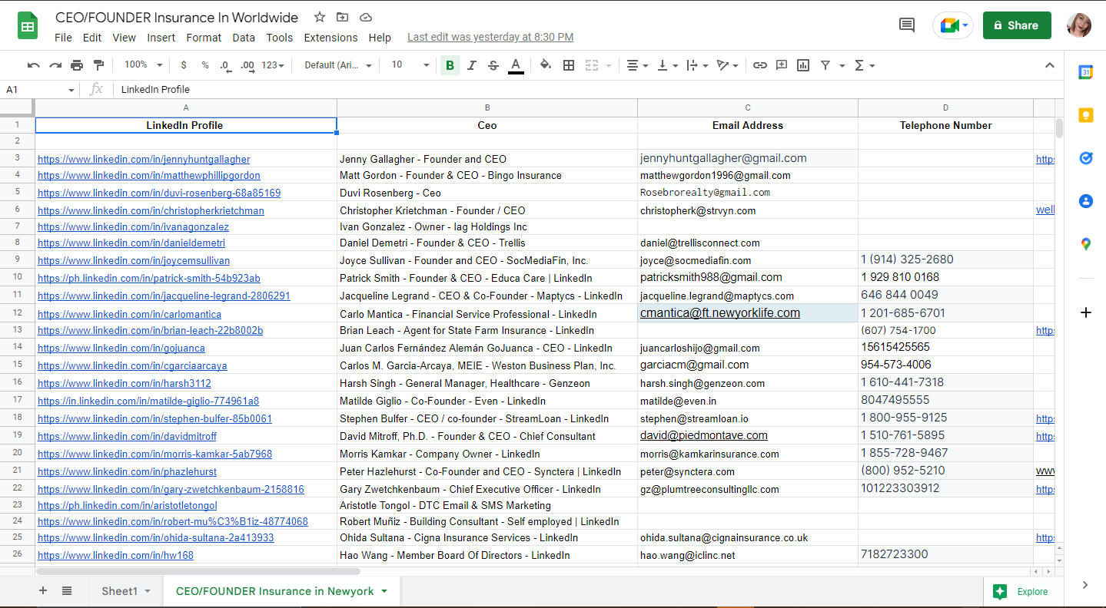Open Calendar side panel icon
This screenshot has height=608, width=1106.
click(x=1086, y=72)
